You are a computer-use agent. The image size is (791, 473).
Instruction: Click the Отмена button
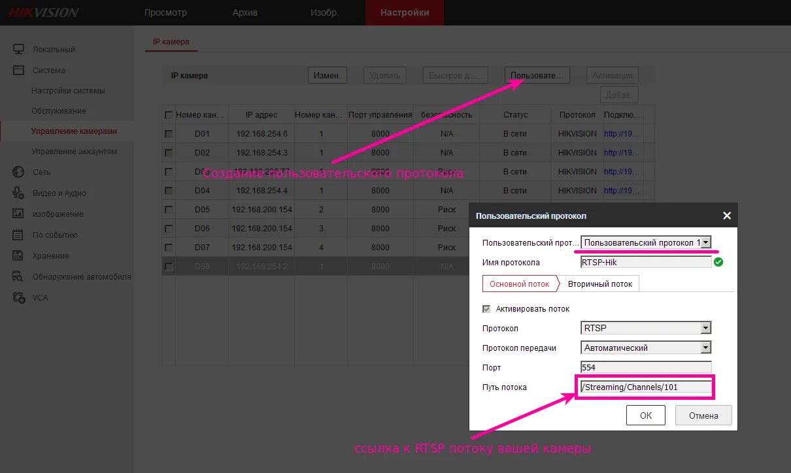(x=703, y=416)
